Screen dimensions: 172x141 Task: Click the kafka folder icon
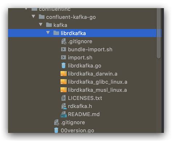pos(49,25)
